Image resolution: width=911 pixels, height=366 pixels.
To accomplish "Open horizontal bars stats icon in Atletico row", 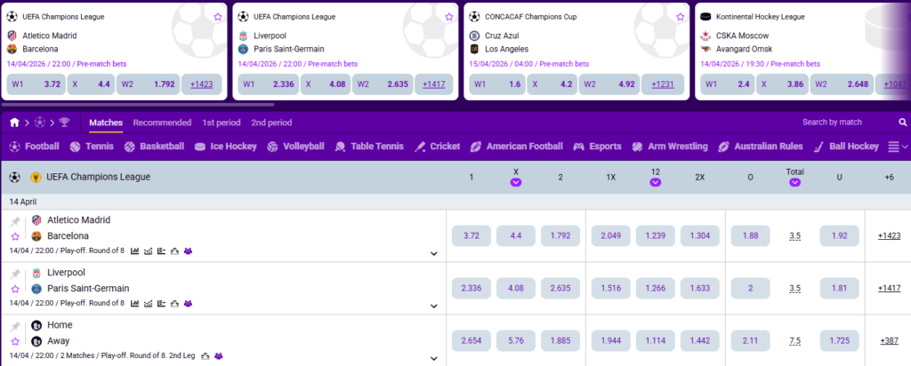I will click(162, 251).
